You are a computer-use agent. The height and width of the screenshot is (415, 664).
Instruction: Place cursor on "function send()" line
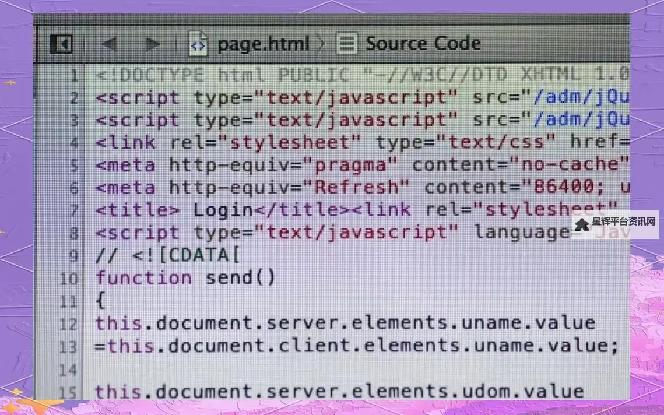click(185, 278)
